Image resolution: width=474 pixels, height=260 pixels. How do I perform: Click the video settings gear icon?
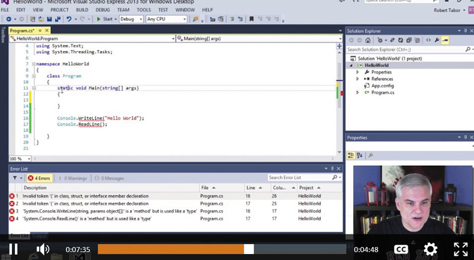tap(431, 249)
